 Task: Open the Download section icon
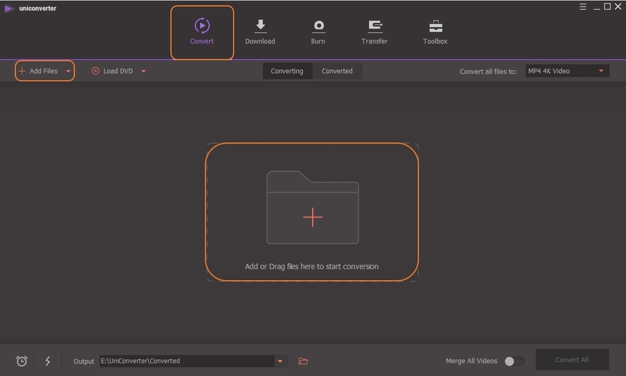(260, 26)
